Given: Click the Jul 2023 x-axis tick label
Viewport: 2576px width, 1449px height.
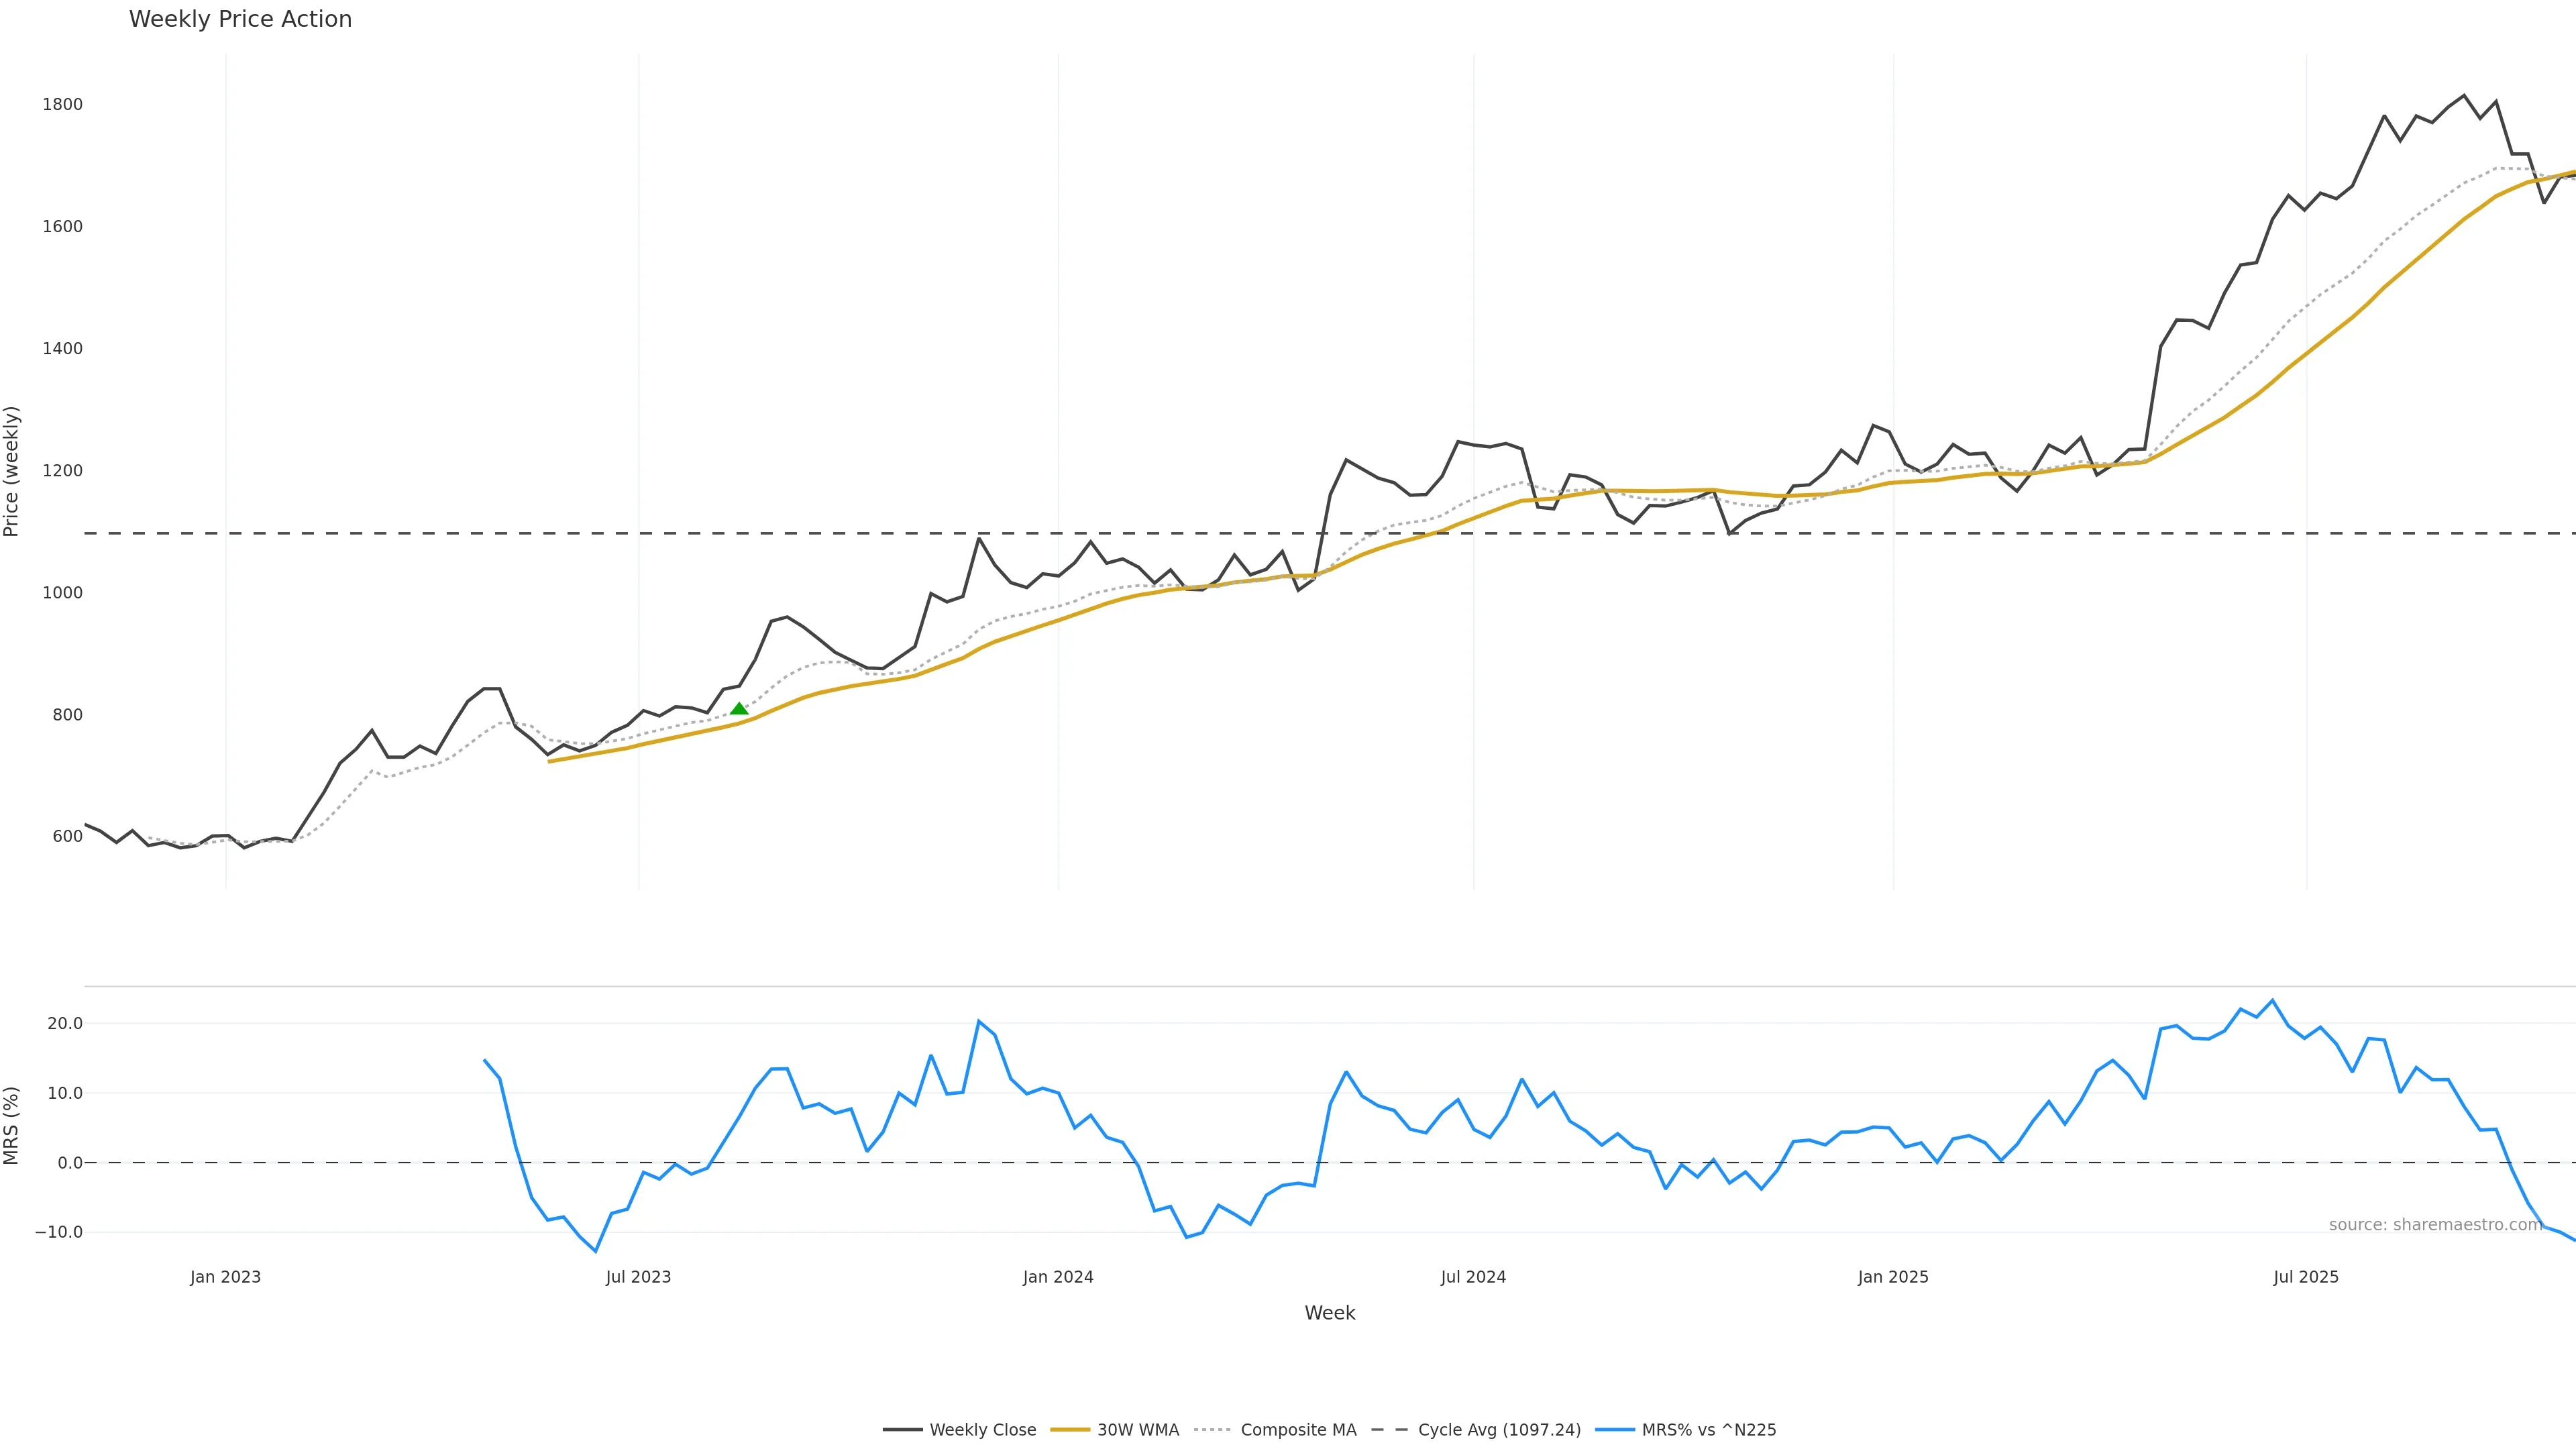Looking at the screenshot, I should [638, 1277].
